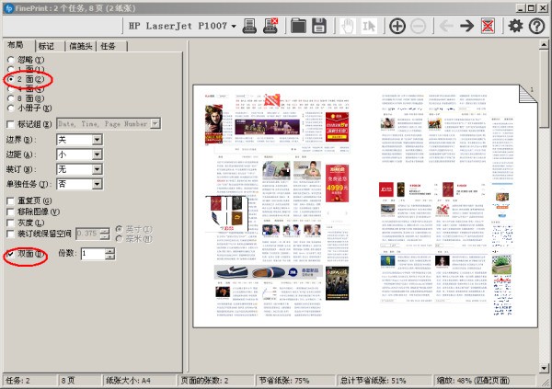This screenshot has width=552, height=389.
Task: Select the 8 面 layout radio button
Action: [11, 98]
